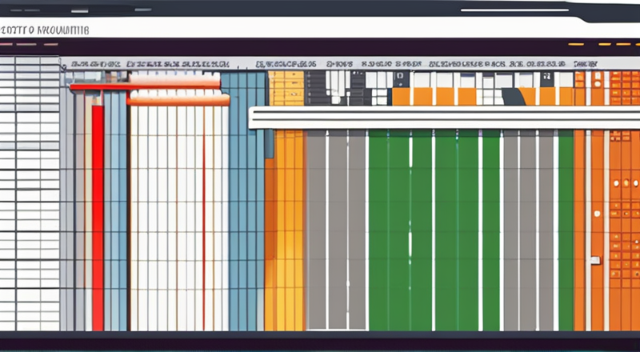Click the garbled title text below the title bar

[x=45, y=30]
